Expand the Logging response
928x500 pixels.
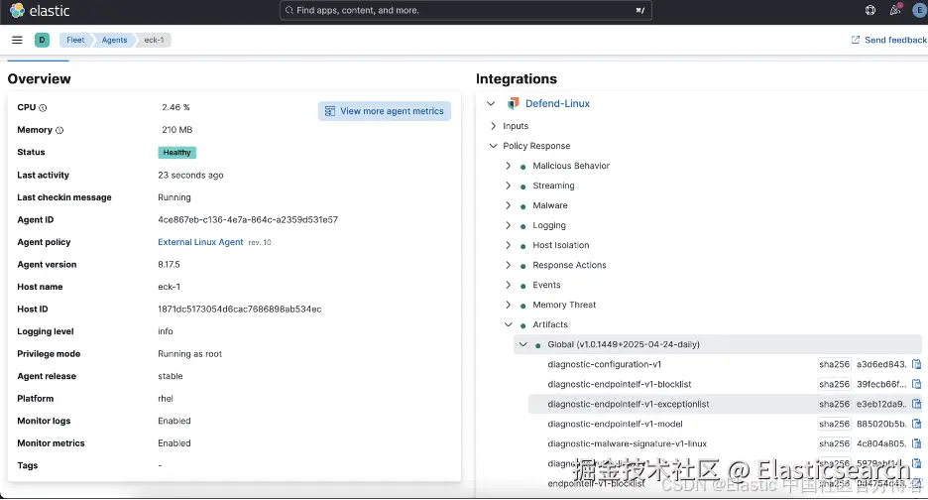[508, 225]
